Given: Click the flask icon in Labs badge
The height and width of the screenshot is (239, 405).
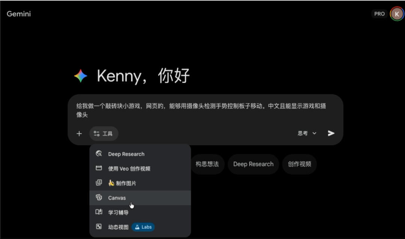Looking at the screenshot, I should (x=137, y=227).
